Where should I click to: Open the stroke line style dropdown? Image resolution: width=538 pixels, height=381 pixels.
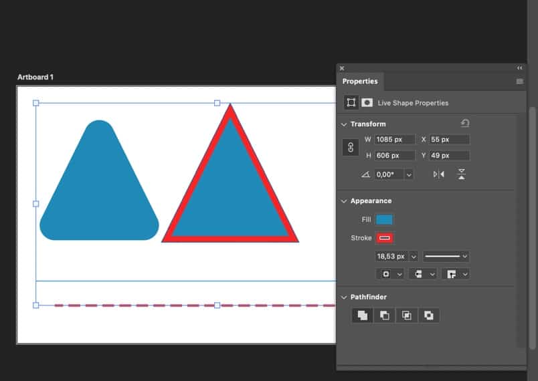point(446,256)
